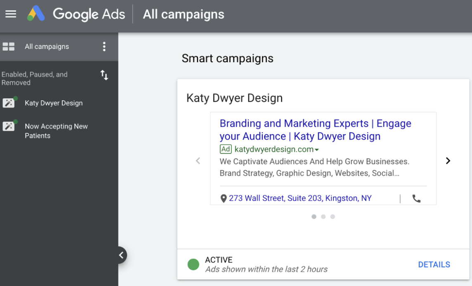Viewport: 472px width, 286px height.
Task: Click the All campaigns title in header
Action: (x=183, y=14)
